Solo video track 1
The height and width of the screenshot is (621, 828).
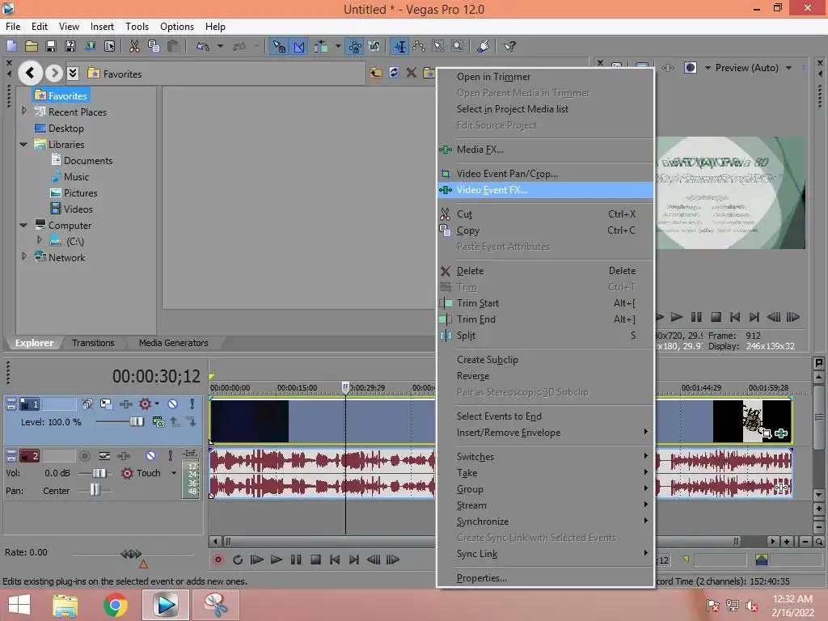192,404
